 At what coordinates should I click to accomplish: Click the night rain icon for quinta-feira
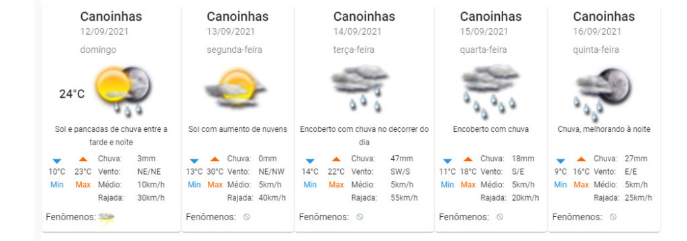(603, 94)
